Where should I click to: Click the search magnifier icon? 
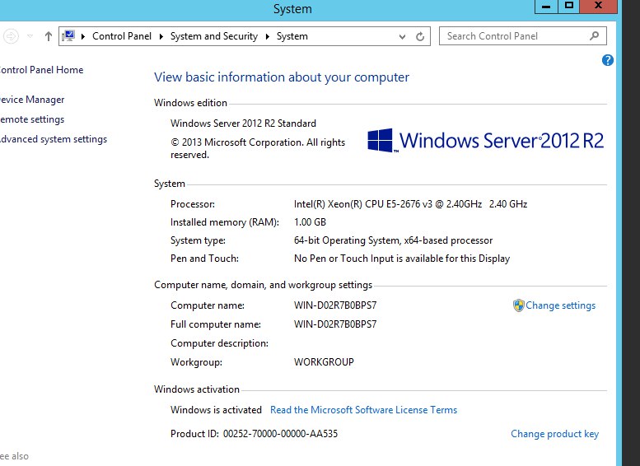click(x=595, y=36)
